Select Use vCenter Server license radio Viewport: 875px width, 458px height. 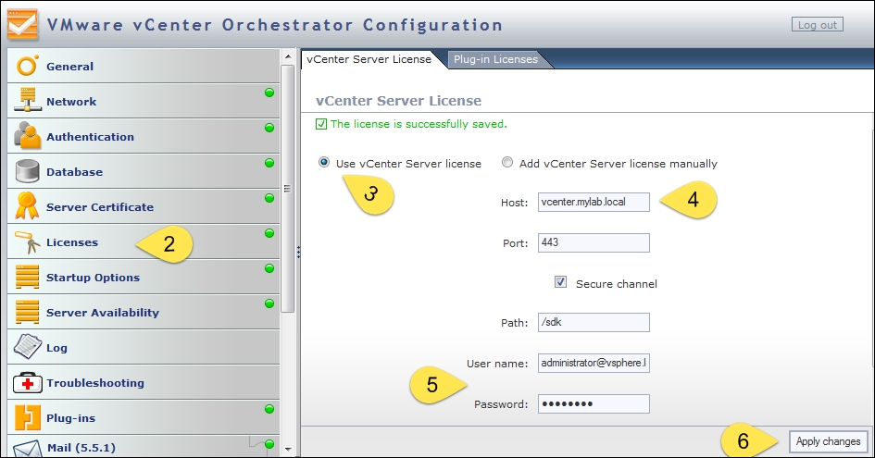[x=324, y=162]
